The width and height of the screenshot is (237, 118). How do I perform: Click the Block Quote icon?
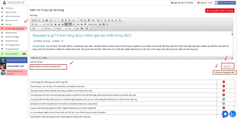(48, 24)
